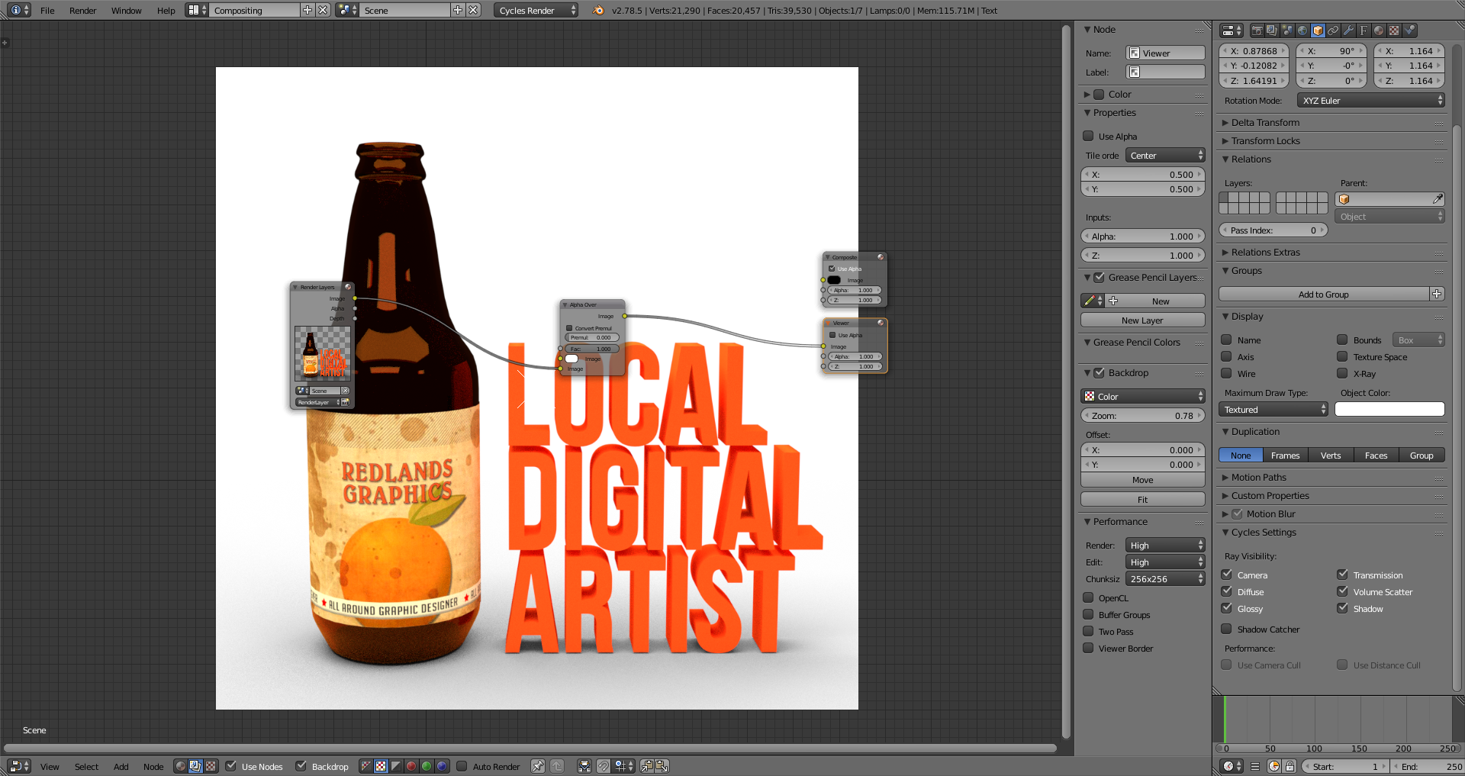Open Tile order Center dropdown
Image resolution: width=1465 pixels, height=776 pixels.
click(x=1165, y=155)
